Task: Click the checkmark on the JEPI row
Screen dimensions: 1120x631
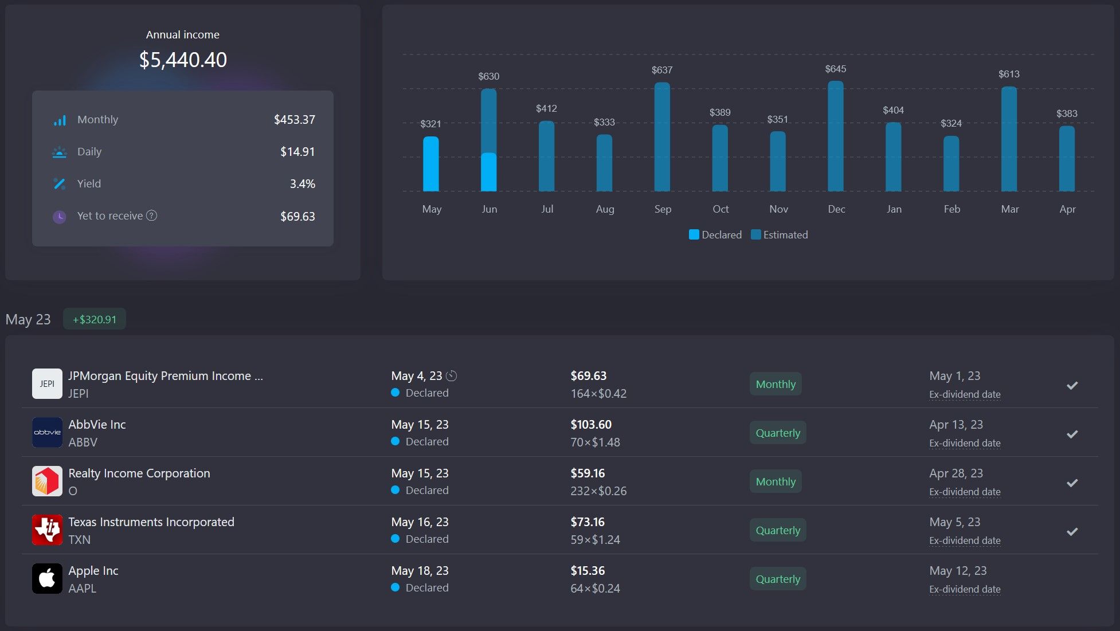Action: (x=1072, y=385)
